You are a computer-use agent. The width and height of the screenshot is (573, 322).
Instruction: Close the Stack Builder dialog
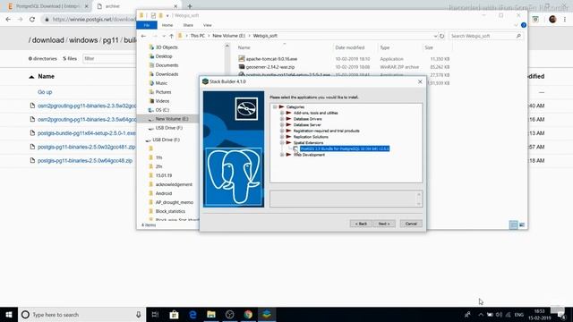click(x=420, y=81)
